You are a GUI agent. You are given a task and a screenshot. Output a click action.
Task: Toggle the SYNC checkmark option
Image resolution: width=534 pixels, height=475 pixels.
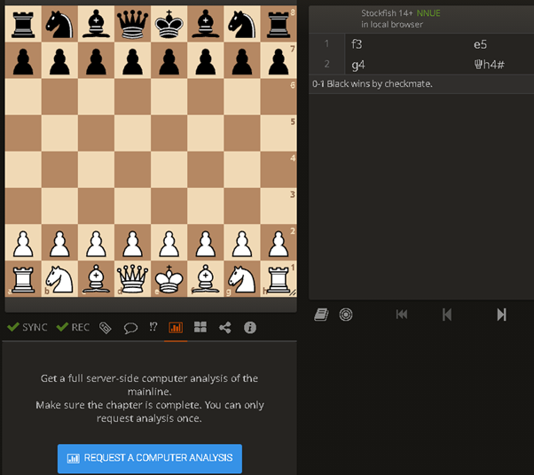coord(27,327)
